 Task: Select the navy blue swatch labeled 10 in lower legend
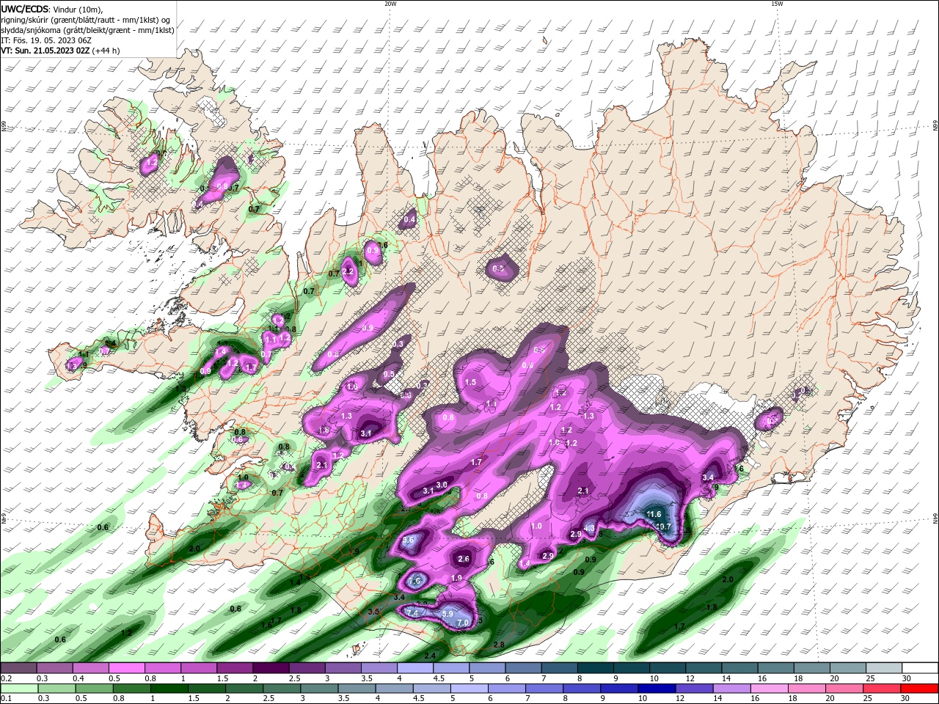655,689
